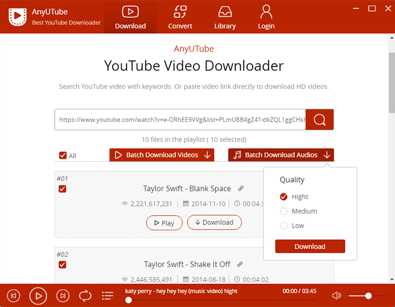The height and width of the screenshot is (307, 395).
Task: Click link icon beside Blank Space title
Action: click(241, 188)
